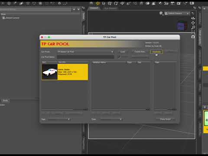The width and height of the screenshot is (208, 156).
Task: Open the Car Pools dropdown
Action: [x=85, y=52]
